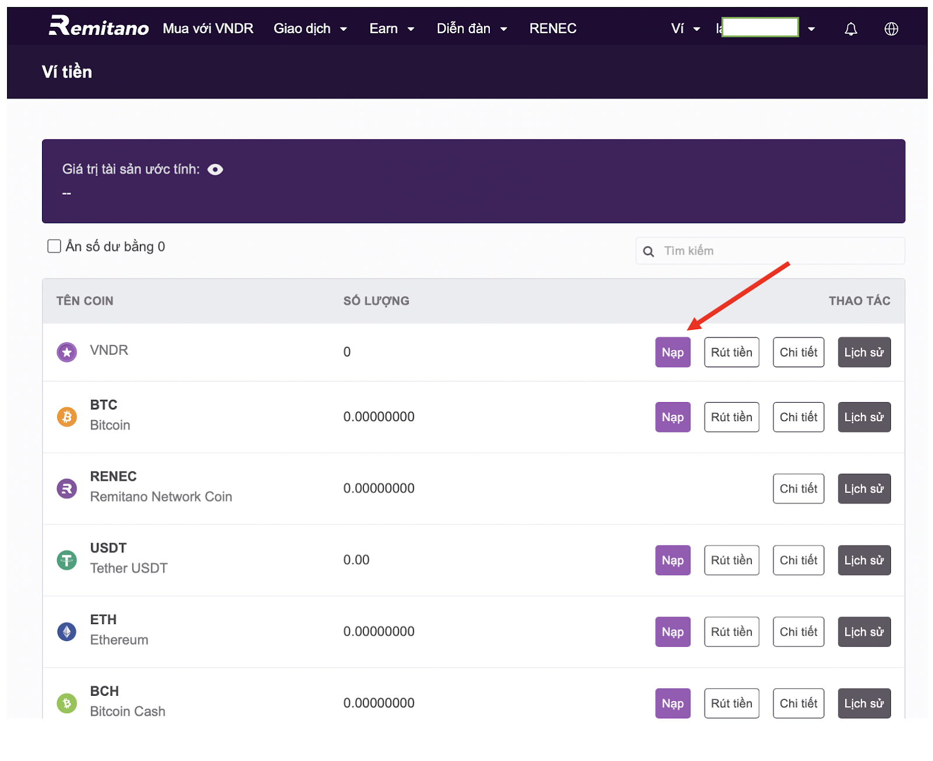This screenshot has width=933, height=761.
Task: Click Rút tiền for VNDR
Action: tap(732, 352)
